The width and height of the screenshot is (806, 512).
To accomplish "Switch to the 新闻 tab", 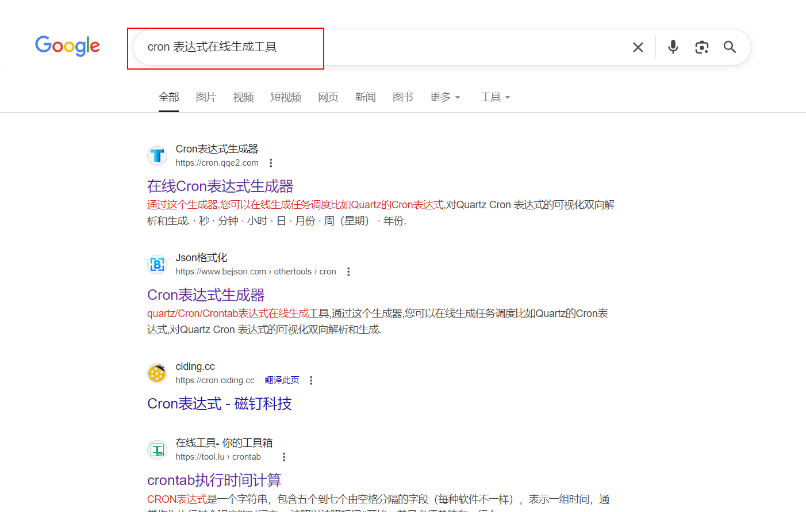I will point(366,97).
